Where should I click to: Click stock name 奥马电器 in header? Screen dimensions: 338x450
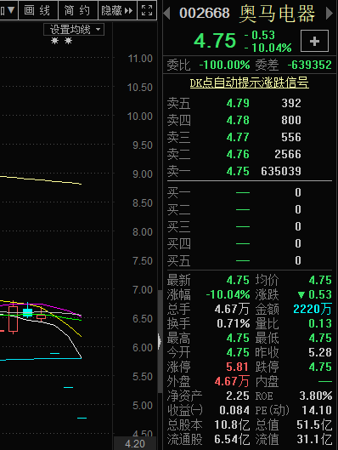pos(277,14)
